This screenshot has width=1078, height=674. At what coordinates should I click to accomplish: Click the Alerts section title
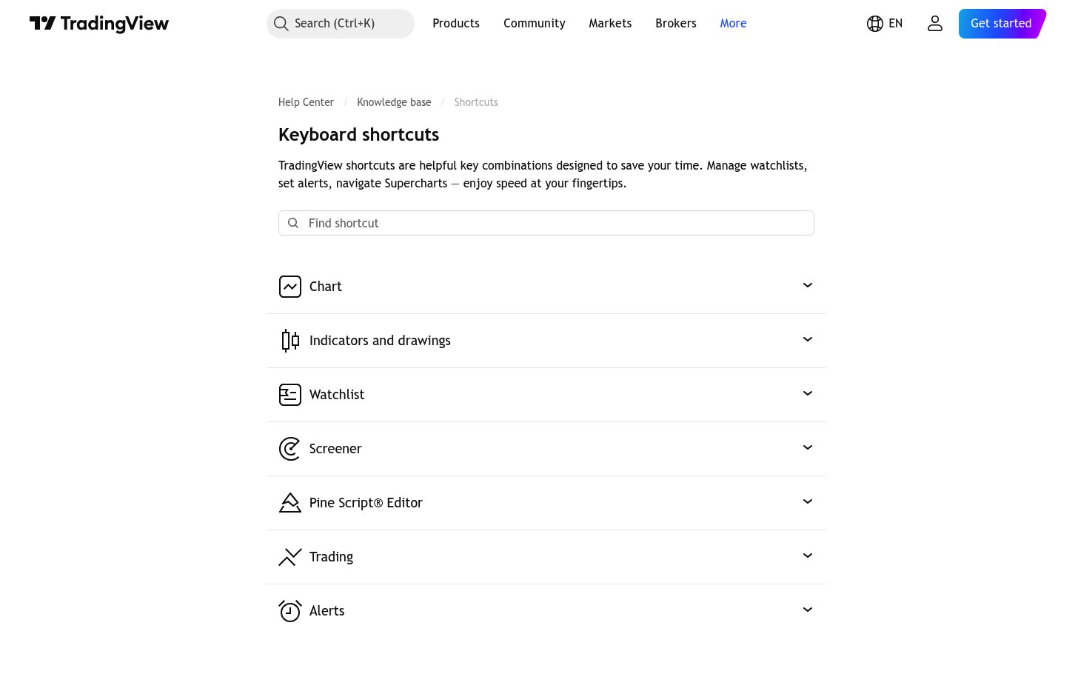327,611
